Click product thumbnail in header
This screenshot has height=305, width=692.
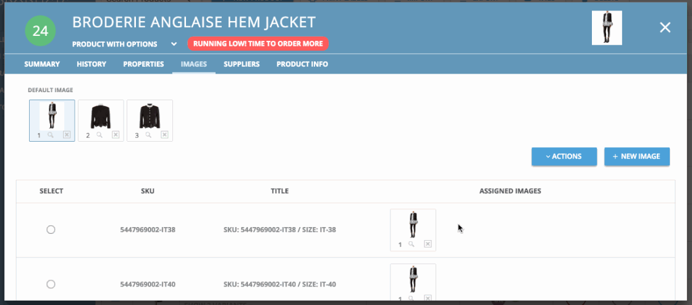pos(606,28)
